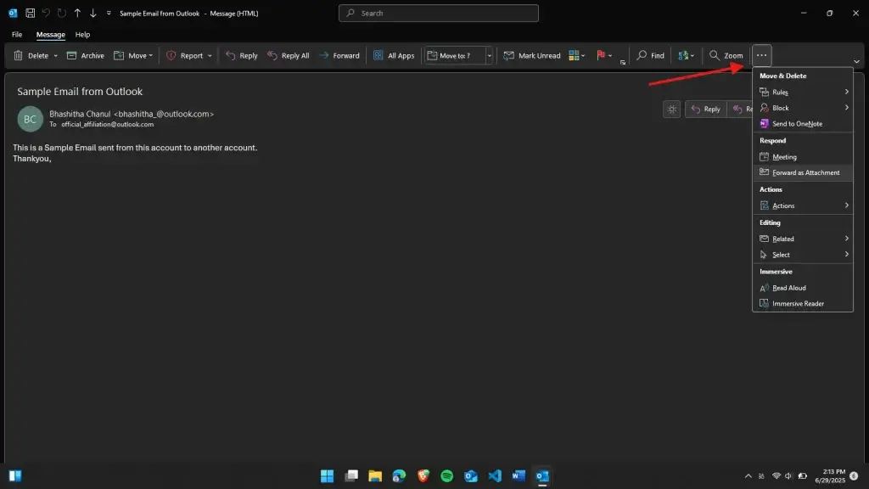Viewport: 869px width, 489px height.
Task: Expand the Select submenu
Action: pyautogui.click(x=803, y=255)
